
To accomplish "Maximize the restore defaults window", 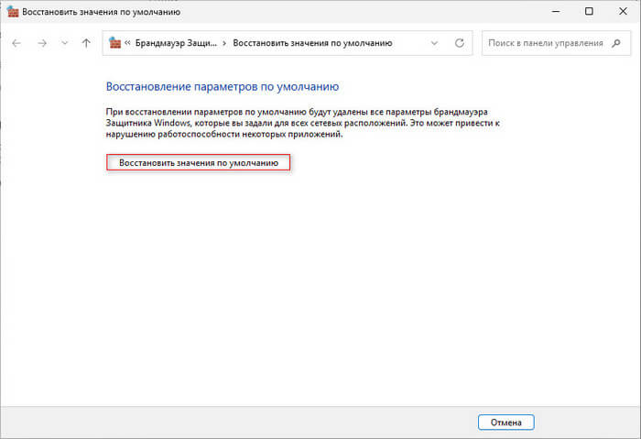I will [x=589, y=12].
